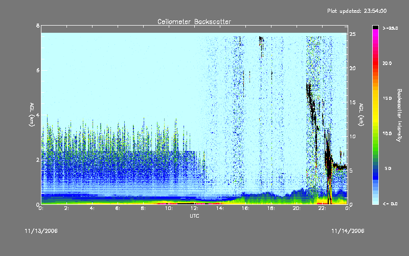Viewport: 409px width, 256px height.
Task: Pick the black top cell of the colorbar
Action: point(375,27)
